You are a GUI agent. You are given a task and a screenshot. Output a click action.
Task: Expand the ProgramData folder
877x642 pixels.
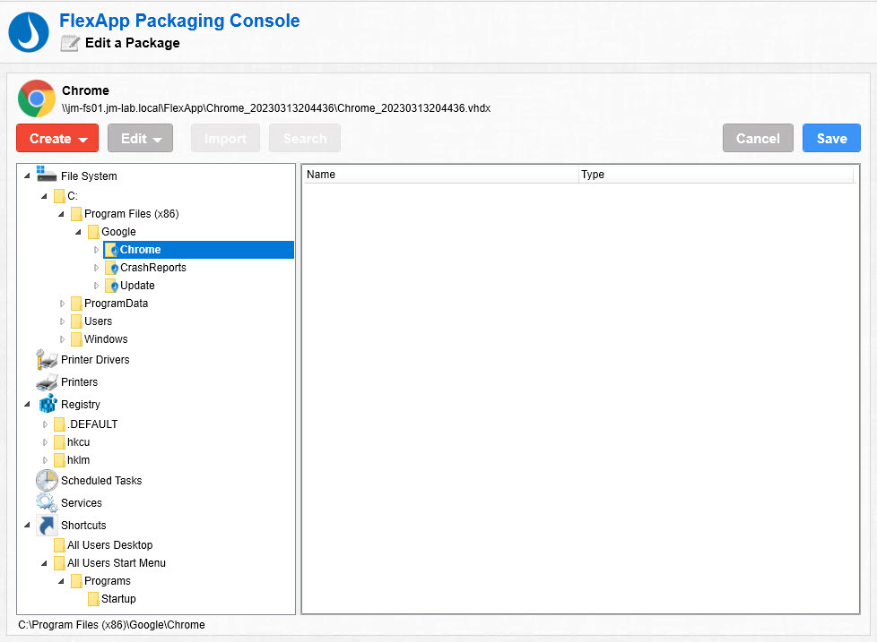63,304
